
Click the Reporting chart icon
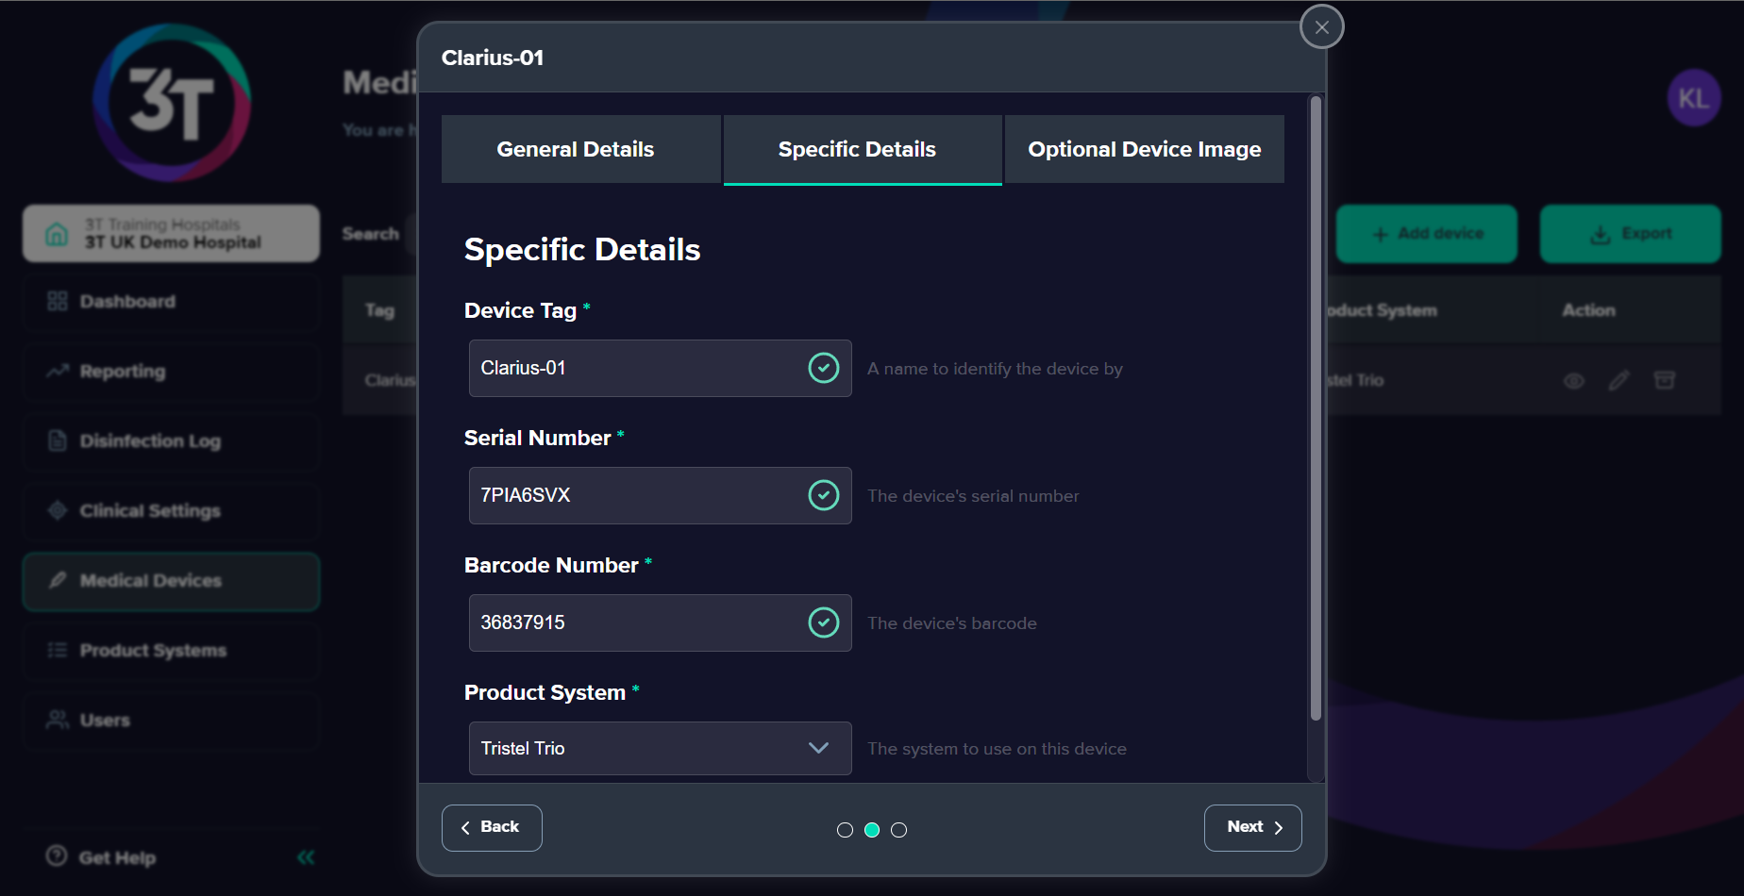[x=58, y=371]
